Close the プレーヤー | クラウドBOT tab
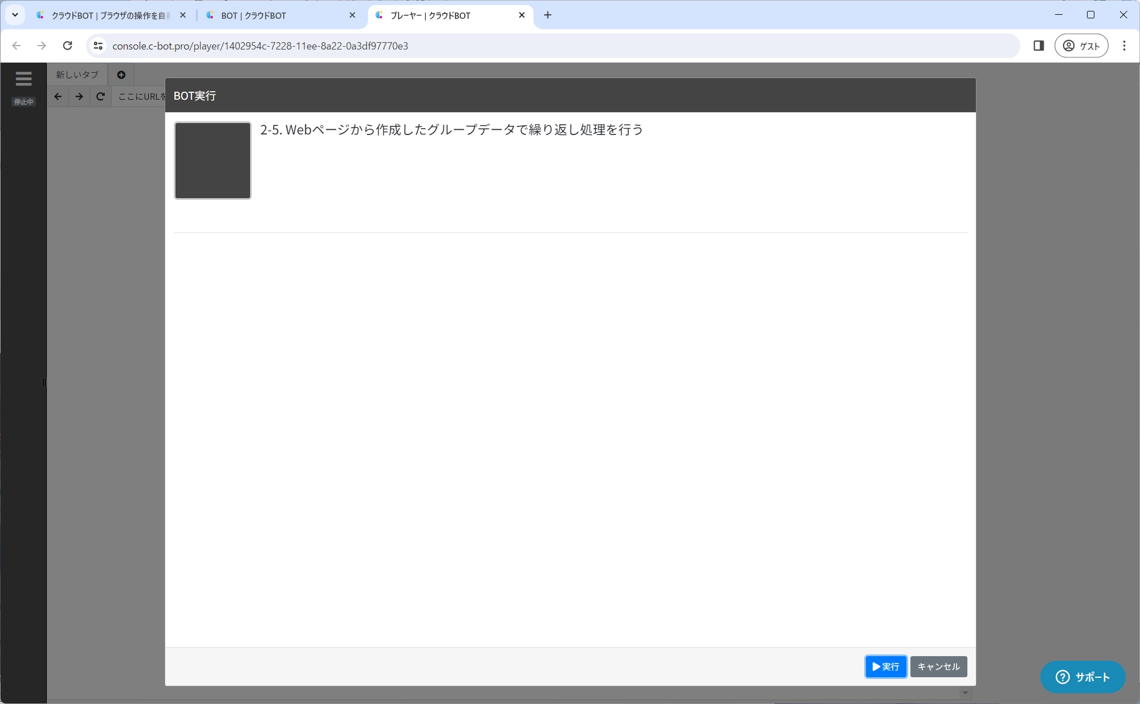1140x704 pixels. pyautogui.click(x=521, y=15)
